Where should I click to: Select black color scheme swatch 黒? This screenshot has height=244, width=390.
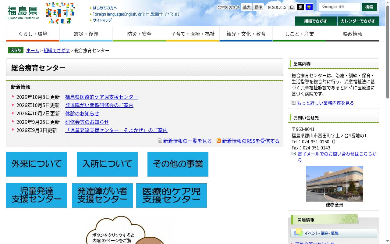300,7
